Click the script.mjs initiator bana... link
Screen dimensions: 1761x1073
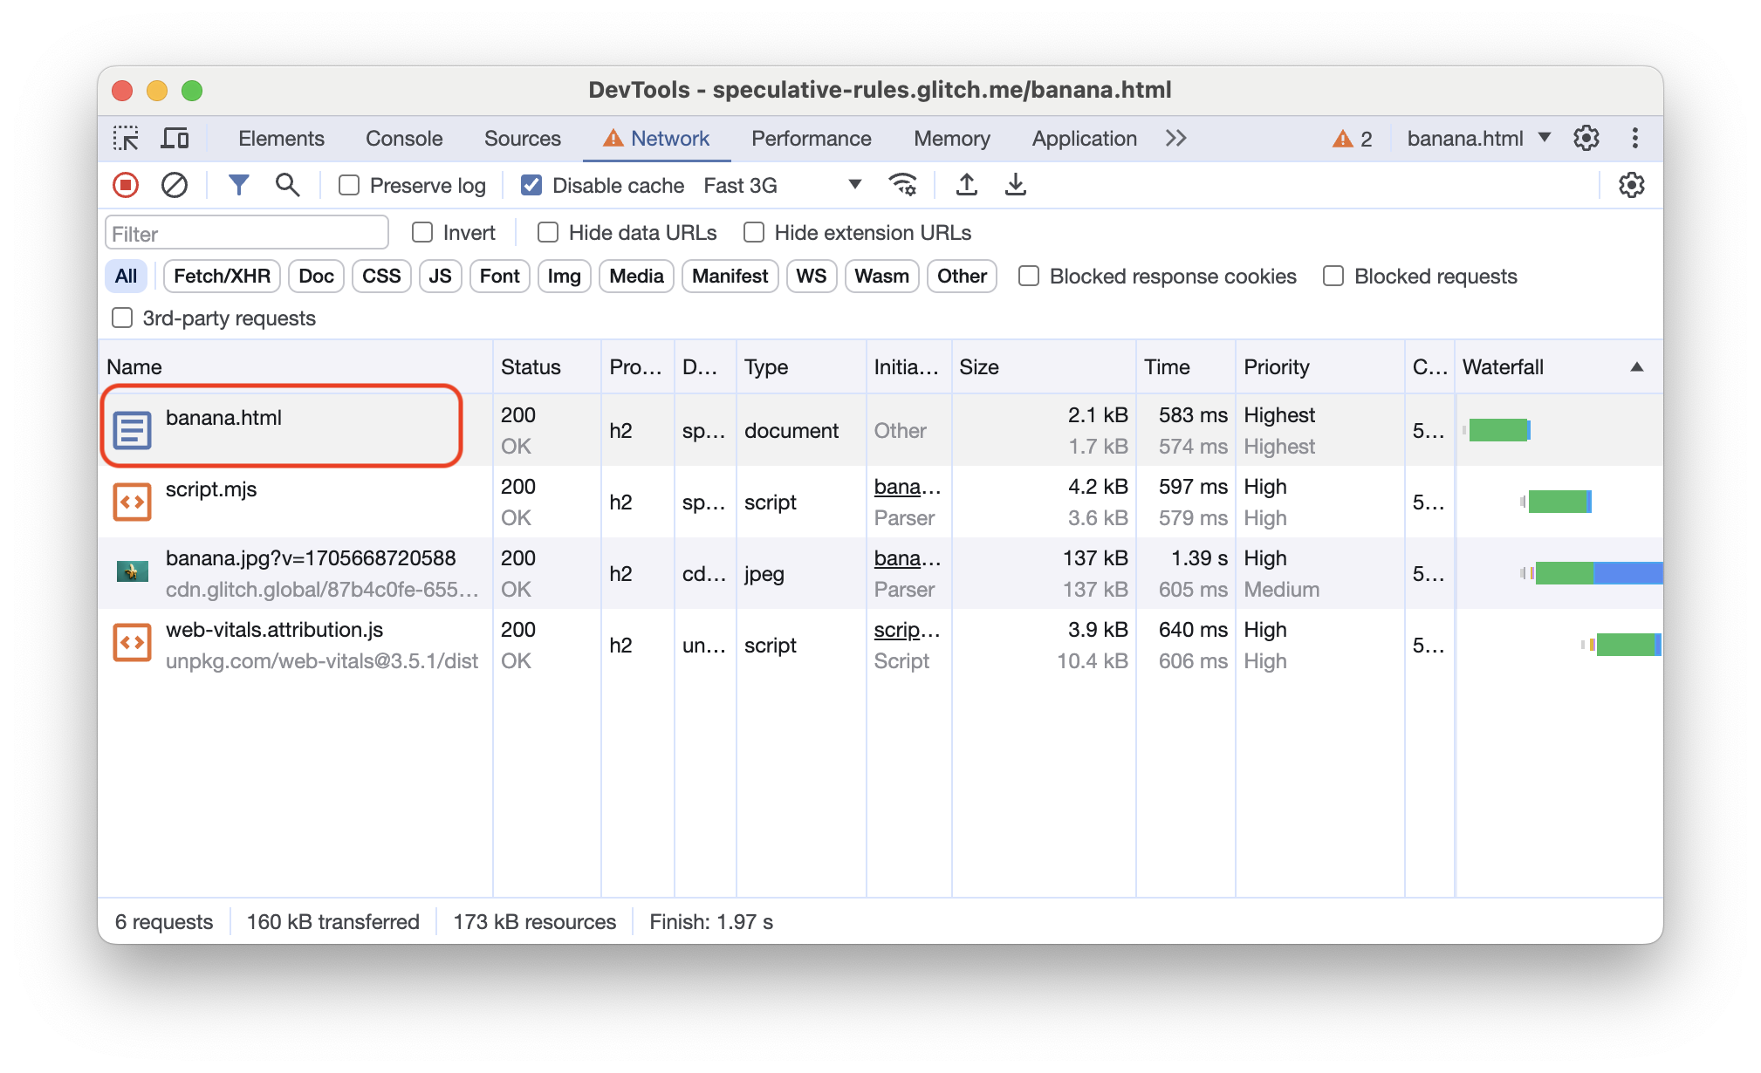pos(903,488)
